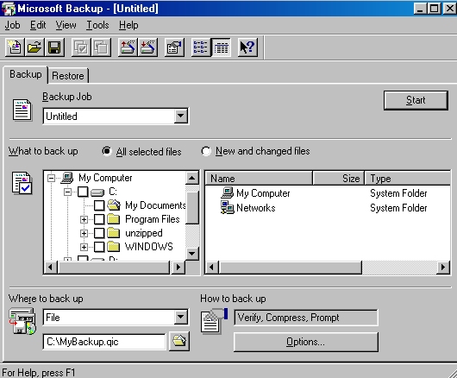Click the tree vertical scrollbar thumb
The image size is (457, 378).
point(192,208)
